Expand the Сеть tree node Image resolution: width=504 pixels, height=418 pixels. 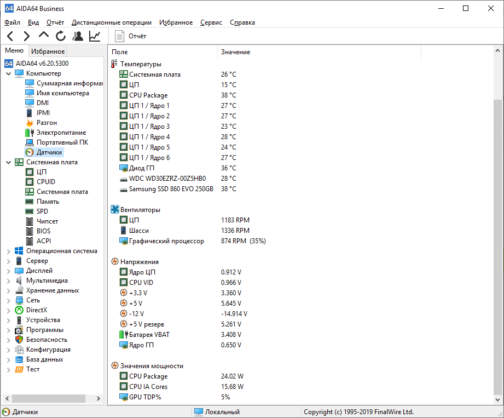tap(9, 301)
